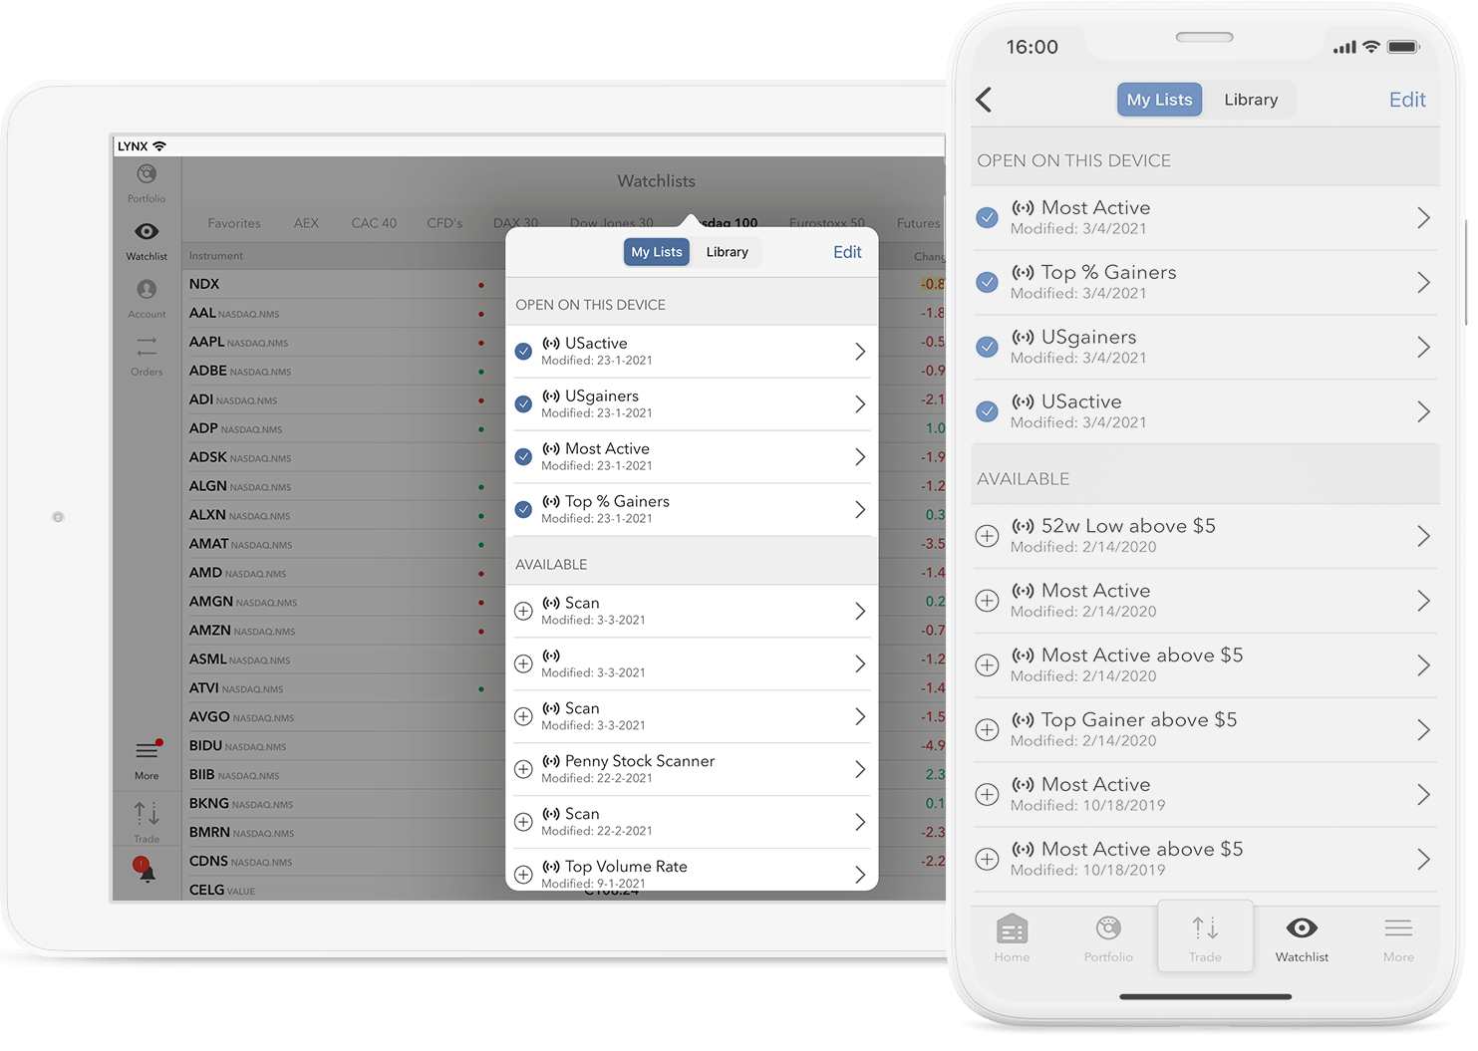Tap the back arrow on the phone

(x=984, y=100)
